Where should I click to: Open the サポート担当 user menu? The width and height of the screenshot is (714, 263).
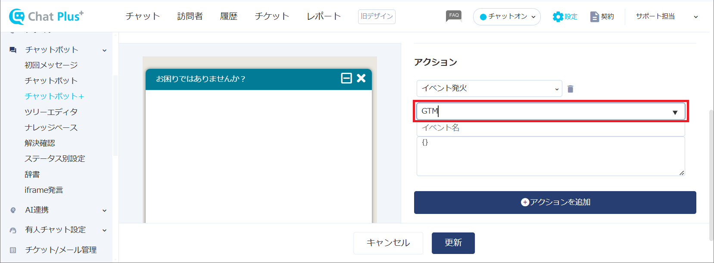(x=667, y=16)
